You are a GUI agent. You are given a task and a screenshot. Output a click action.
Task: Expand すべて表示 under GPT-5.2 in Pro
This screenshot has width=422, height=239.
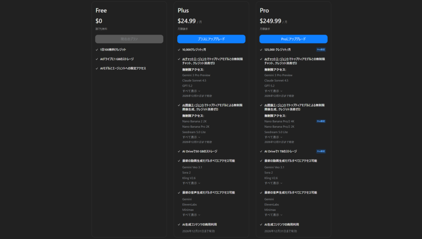click(273, 91)
